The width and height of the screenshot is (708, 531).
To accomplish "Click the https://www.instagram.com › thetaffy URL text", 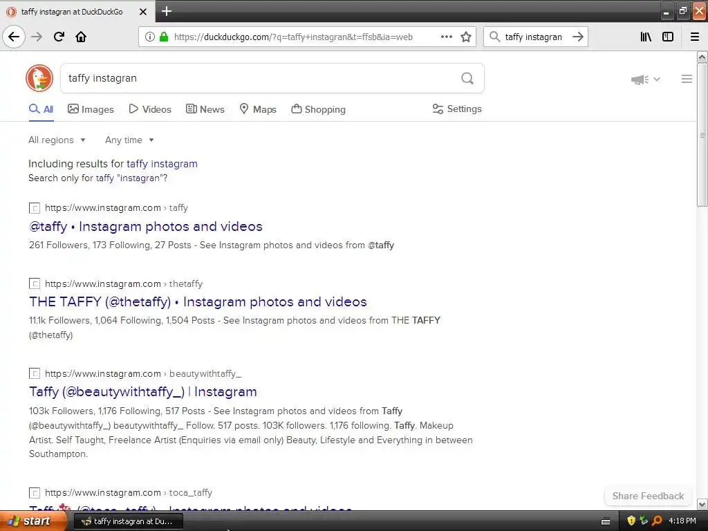I will tap(124, 283).
